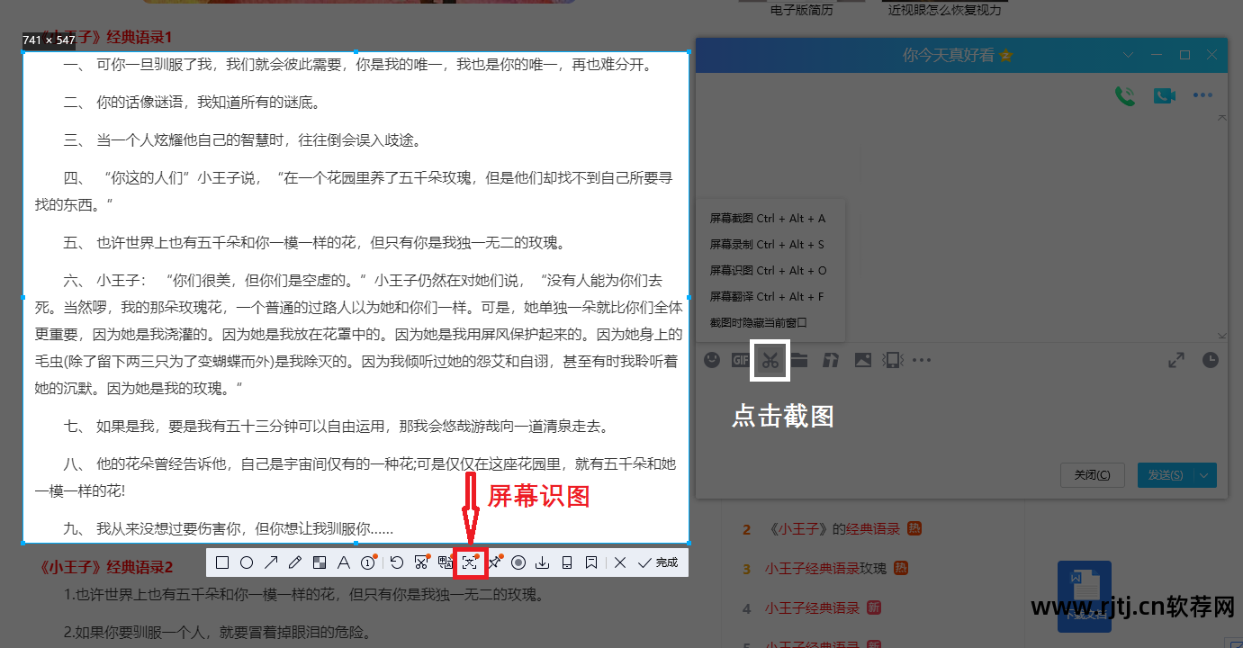Choose 屏幕截图 Ctrl + Alt + A

(768, 218)
